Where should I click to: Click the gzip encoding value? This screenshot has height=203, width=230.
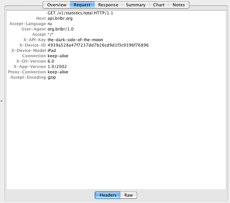pyautogui.click(x=52, y=77)
